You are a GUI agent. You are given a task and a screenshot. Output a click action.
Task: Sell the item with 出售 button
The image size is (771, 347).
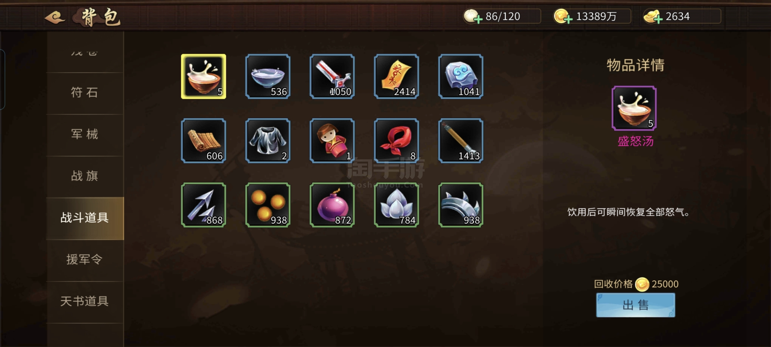pyautogui.click(x=635, y=305)
